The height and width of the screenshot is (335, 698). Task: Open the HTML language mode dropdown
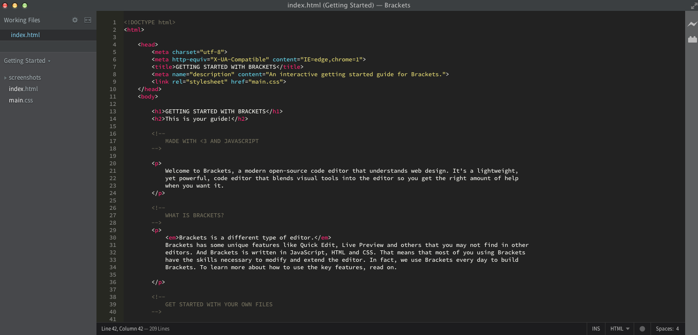[620, 329]
